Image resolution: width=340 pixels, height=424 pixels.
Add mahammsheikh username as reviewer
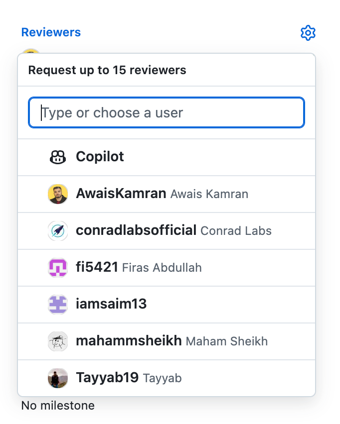click(129, 341)
